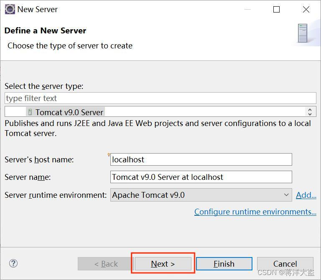Click the small Tomcat server icon in the list
The width and height of the screenshot is (321, 280).
30,112
